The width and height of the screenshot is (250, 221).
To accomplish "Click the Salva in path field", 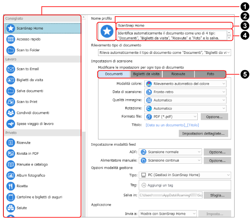I will coord(171,195).
